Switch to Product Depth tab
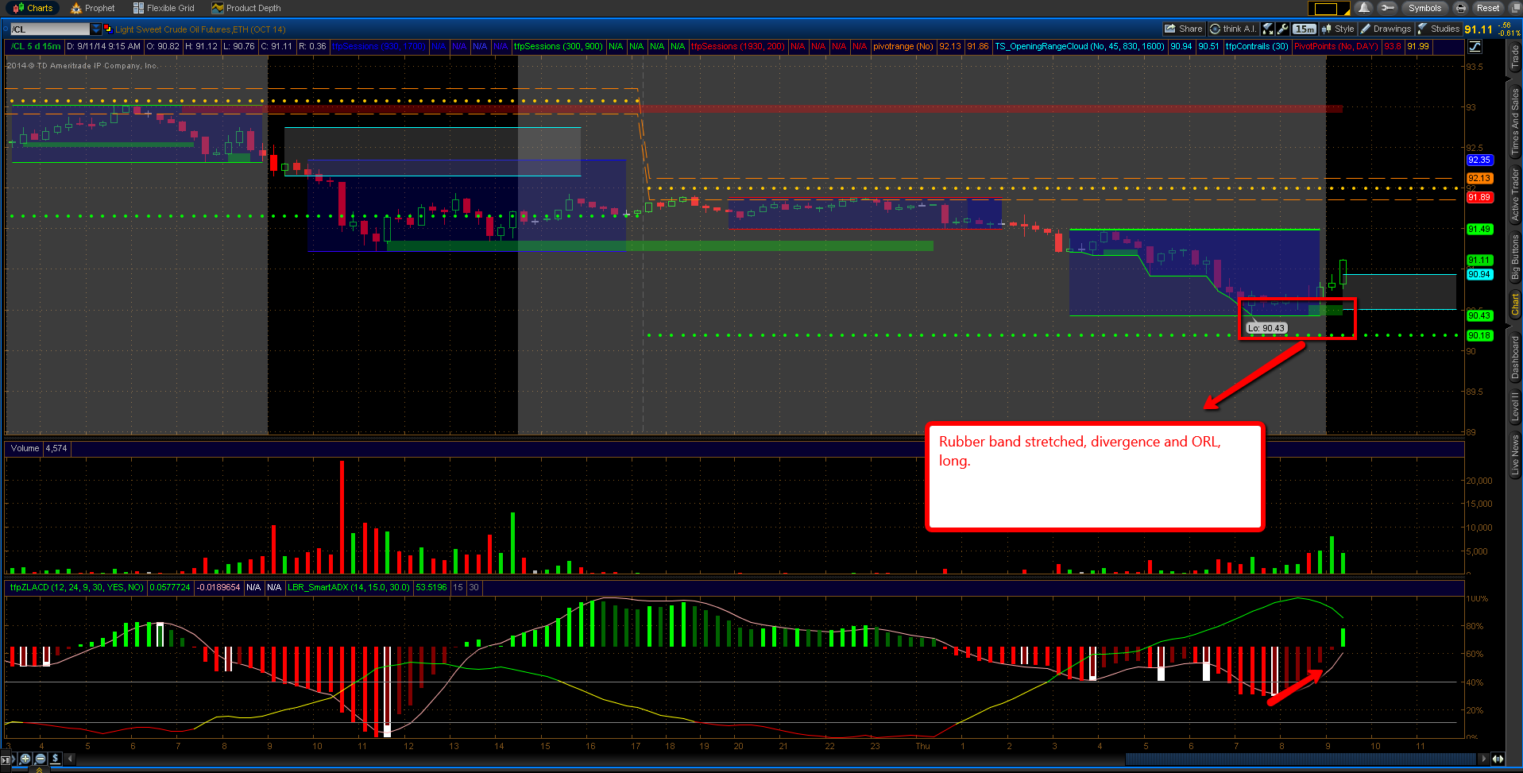The width and height of the screenshot is (1523, 773). click(x=246, y=8)
